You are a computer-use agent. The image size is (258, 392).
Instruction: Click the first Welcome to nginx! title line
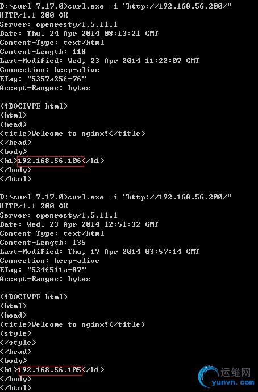(x=72, y=134)
